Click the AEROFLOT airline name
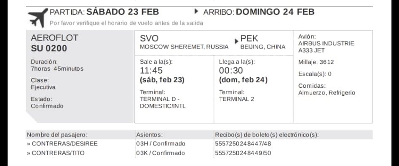The width and height of the screenshot is (399, 166). [x=54, y=38]
